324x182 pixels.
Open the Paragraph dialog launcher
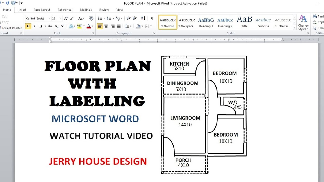pyautogui.click(x=154, y=33)
